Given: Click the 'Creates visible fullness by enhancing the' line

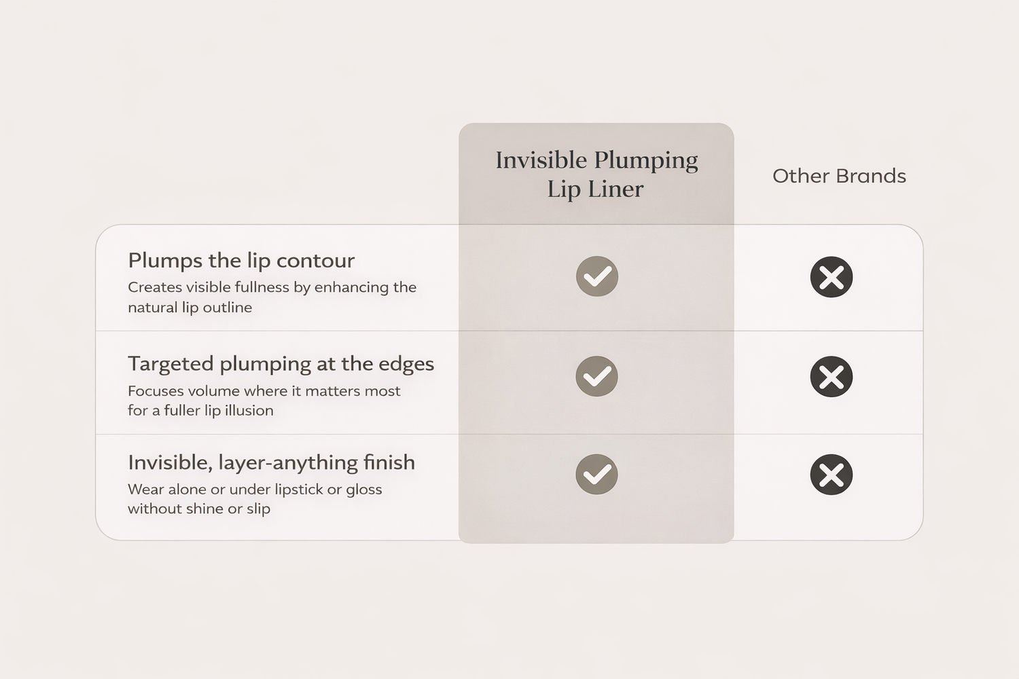Looking at the screenshot, I should point(272,287).
